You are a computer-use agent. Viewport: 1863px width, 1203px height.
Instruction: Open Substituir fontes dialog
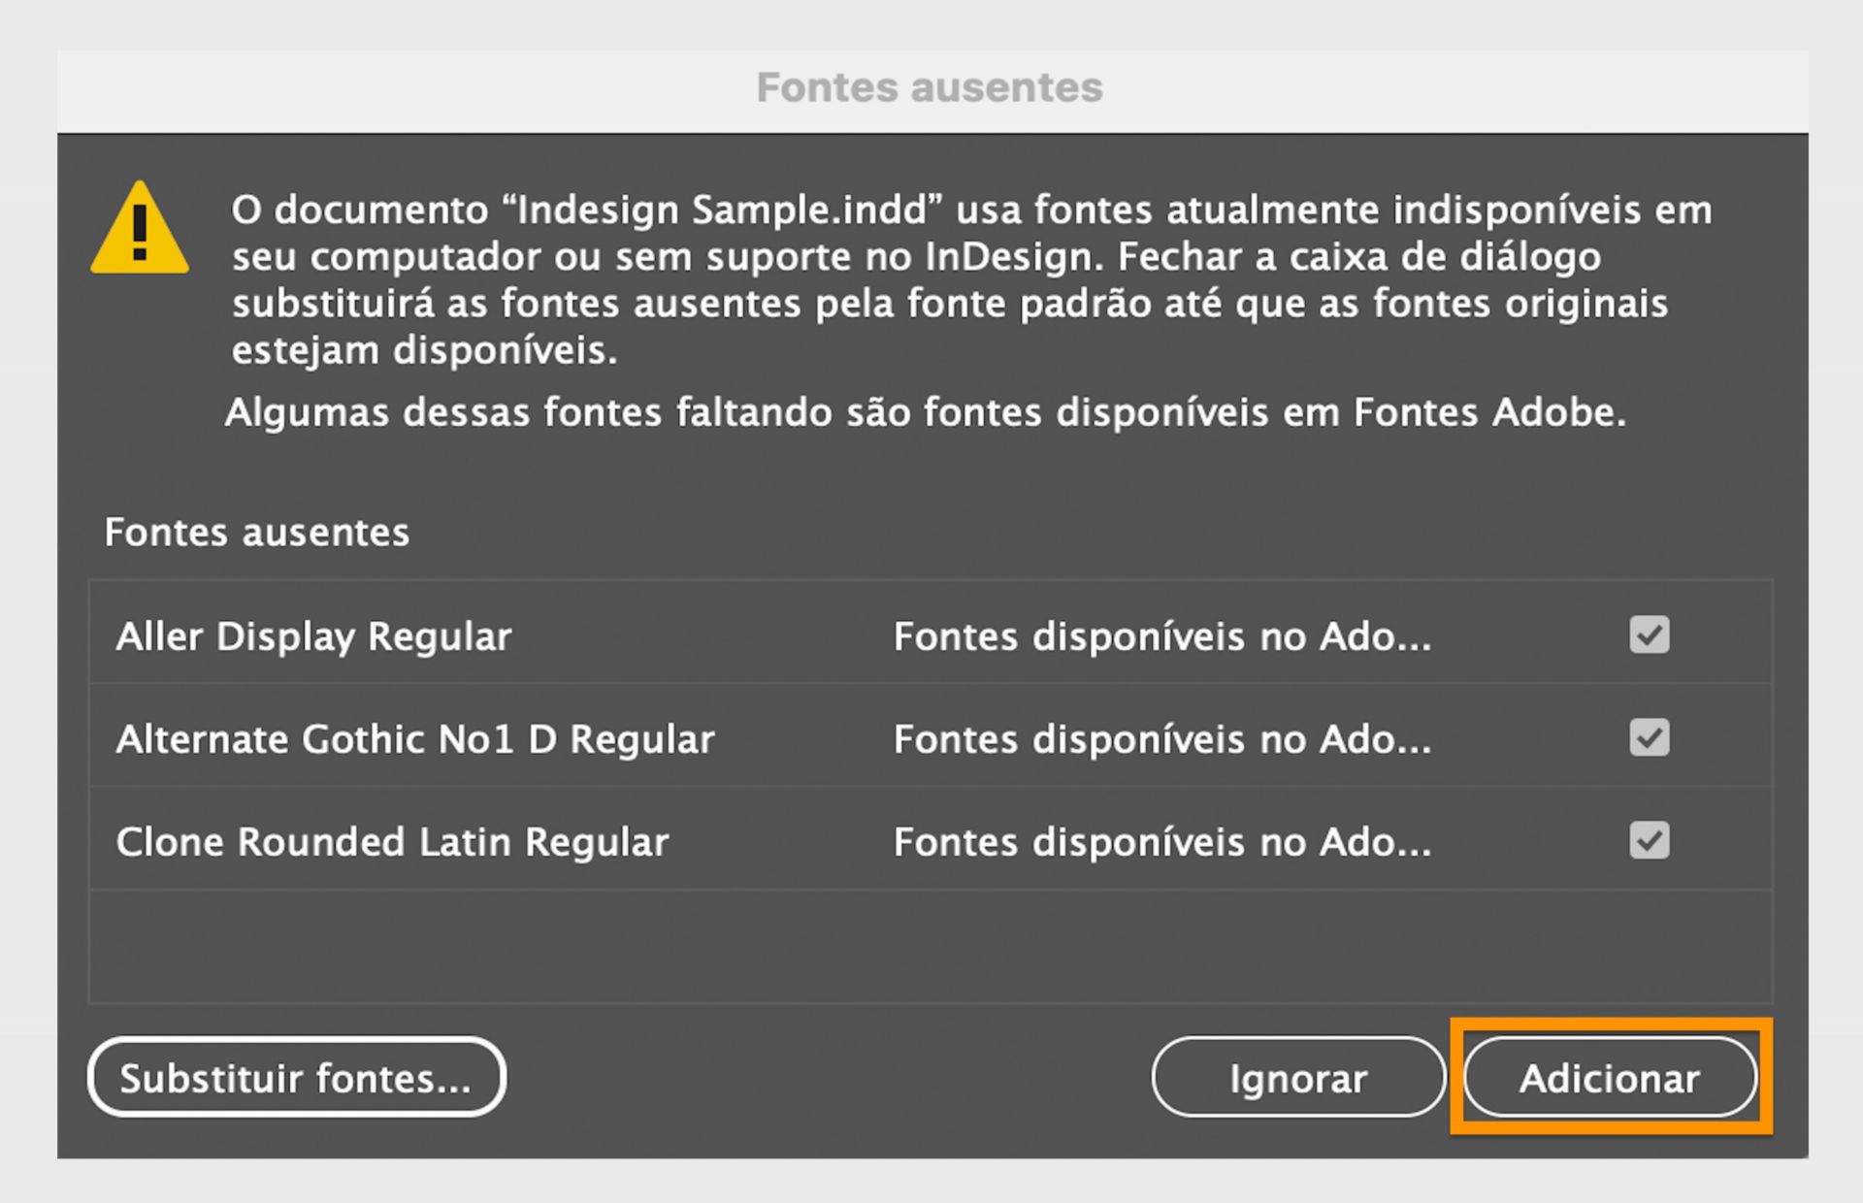pyautogui.click(x=296, y=1077)
